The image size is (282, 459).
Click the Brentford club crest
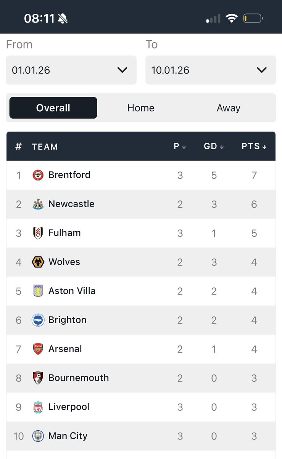coord(38,175)
